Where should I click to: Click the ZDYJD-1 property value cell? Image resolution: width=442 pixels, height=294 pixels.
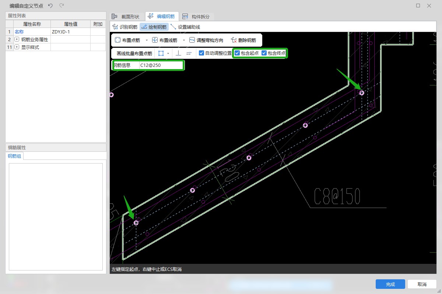coord(70,32)
